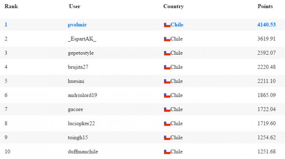This screenshot has width=285, height=159.
Task: Select the duffmanchile username
Action: tap(83, 152)
